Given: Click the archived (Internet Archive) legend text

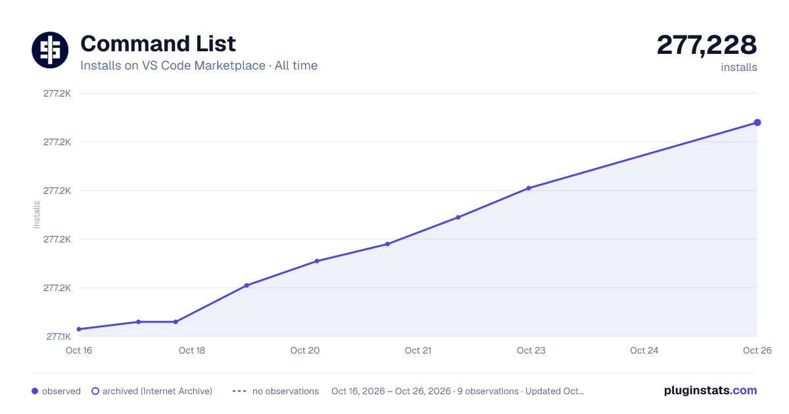Looking at the screenshot, I should click(157, 391).
